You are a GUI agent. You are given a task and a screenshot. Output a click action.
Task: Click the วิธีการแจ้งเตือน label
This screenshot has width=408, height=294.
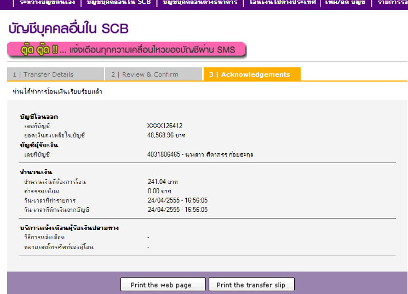[x=44, y=237]
